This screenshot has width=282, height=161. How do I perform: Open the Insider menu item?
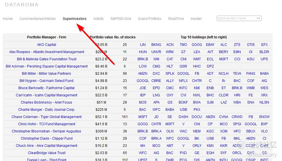click(196, 19)
